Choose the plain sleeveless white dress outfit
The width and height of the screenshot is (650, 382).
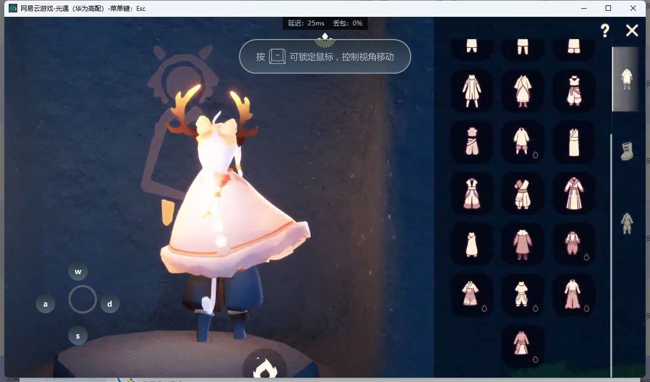[472, 244]
